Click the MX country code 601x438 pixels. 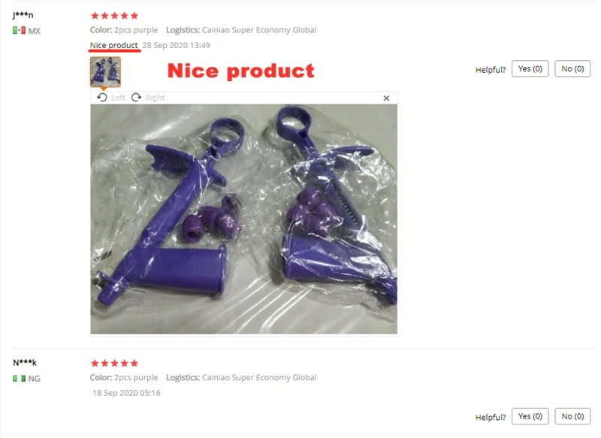pyautogui.click(x=35, y=31)
